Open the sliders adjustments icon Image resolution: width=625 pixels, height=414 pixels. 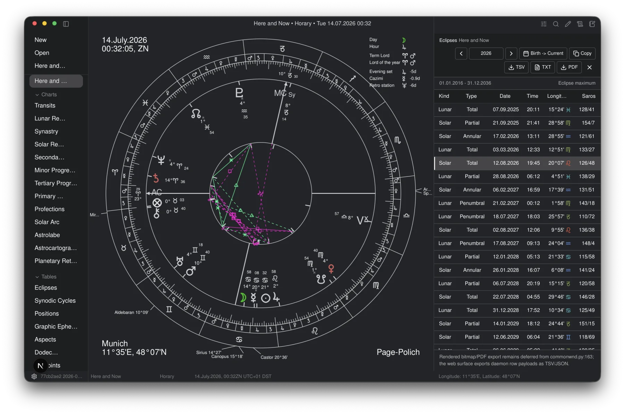(x=544, y=24)
